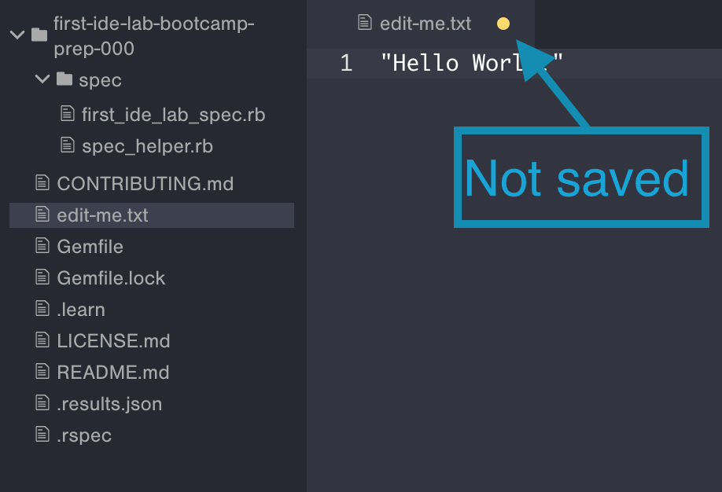Viewport: 722px width, 492px height.
Task: Click file icon beside spec_helper.rb
Action: click(68, 146)
